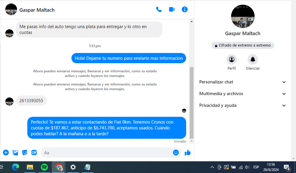Start a video call from chat header

click(172, 9)
